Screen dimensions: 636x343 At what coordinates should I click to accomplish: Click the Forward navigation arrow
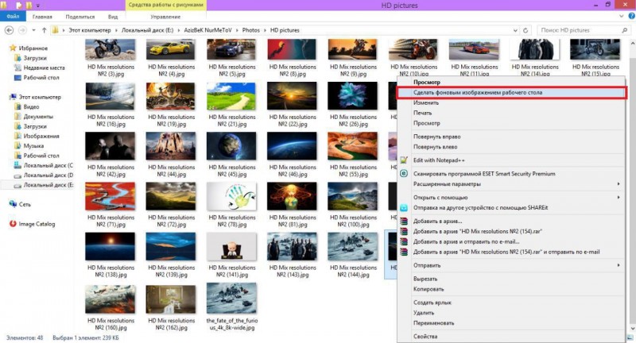point(23,30)
